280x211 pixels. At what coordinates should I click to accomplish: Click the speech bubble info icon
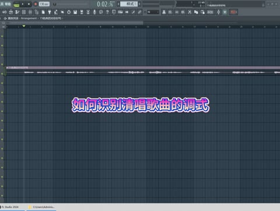[101, 12]
